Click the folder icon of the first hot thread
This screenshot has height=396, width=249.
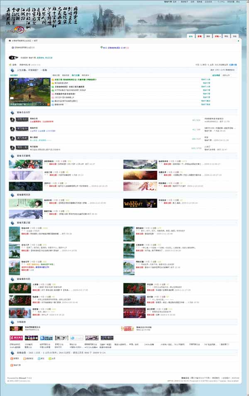pyautogui.click(x=53, y=80)
